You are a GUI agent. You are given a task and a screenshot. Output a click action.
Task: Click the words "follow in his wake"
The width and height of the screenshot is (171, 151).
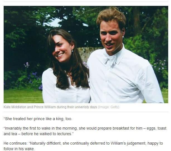20,149
